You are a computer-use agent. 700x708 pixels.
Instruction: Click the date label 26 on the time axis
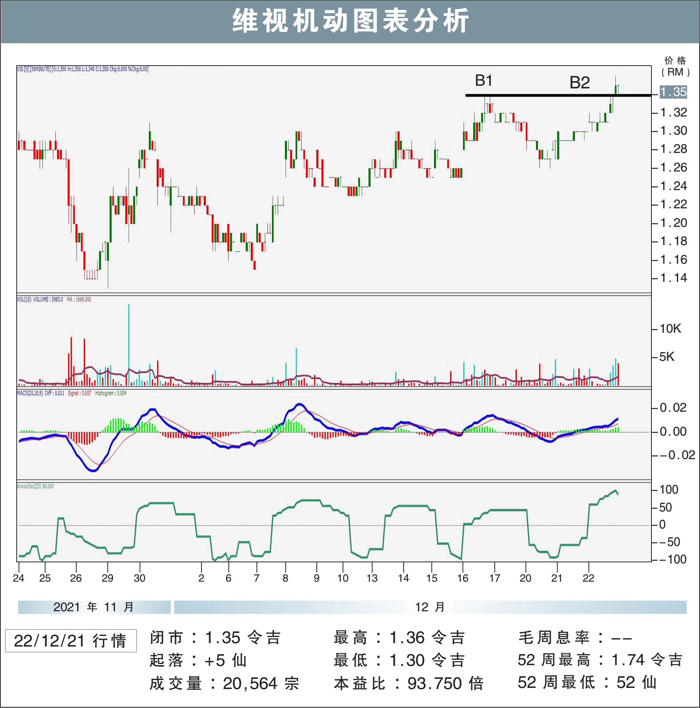point(76,578)
